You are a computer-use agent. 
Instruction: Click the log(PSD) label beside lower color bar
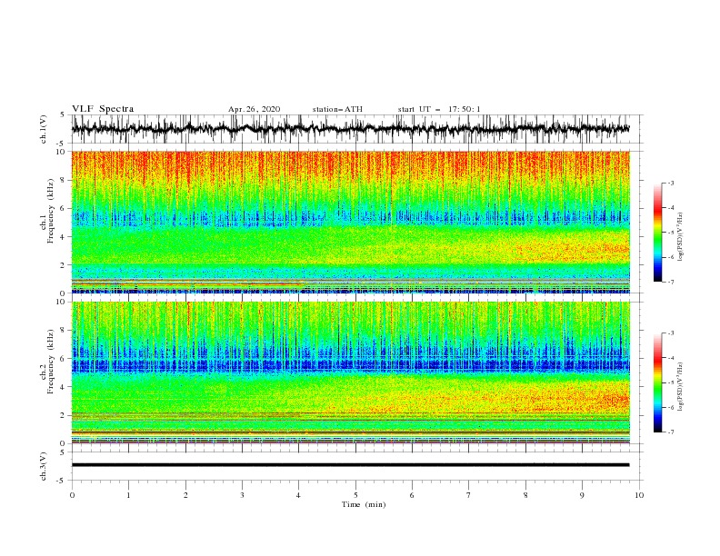(x=681, y=387)
